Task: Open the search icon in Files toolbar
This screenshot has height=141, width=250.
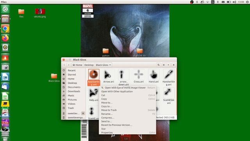Action: 159,65
